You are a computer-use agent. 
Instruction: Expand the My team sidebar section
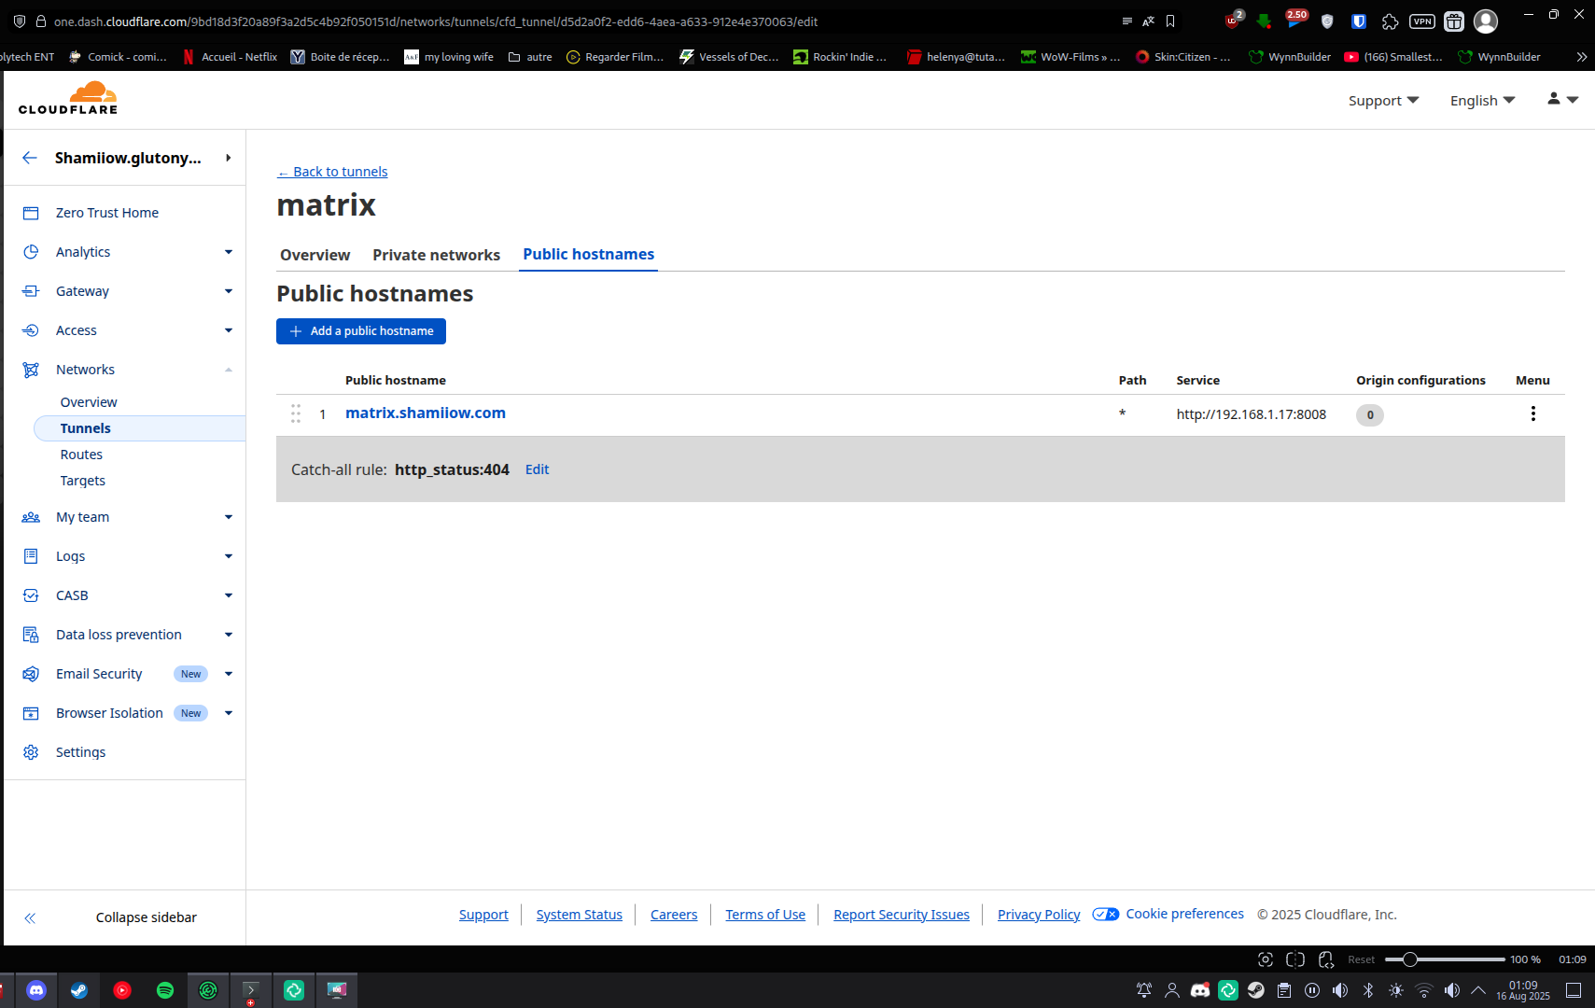[x=229, y=517]
